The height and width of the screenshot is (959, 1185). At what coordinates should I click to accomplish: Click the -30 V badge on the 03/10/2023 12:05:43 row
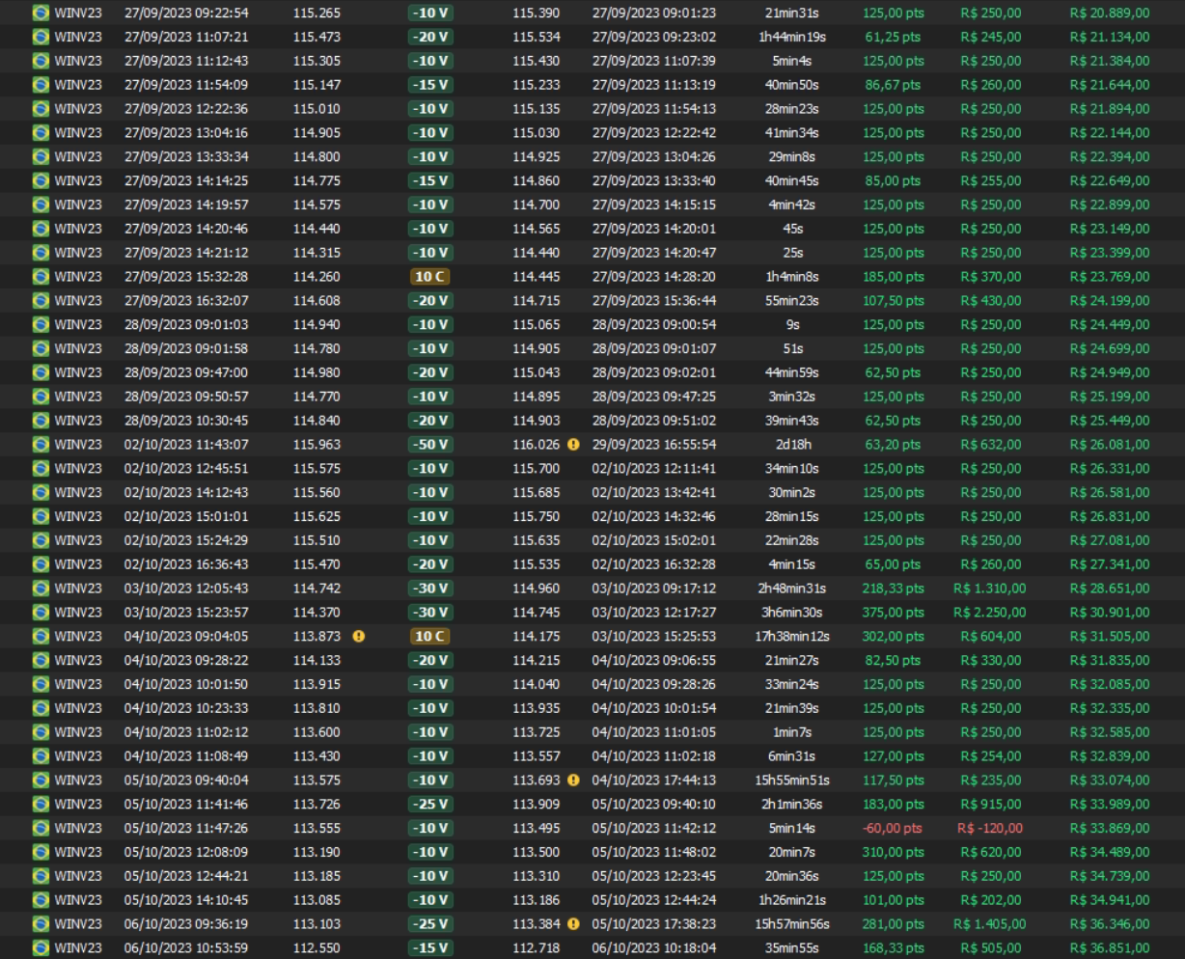click(429, 589)
